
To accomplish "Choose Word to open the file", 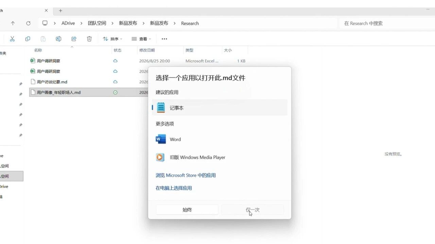I will click(x=220, y=139).
